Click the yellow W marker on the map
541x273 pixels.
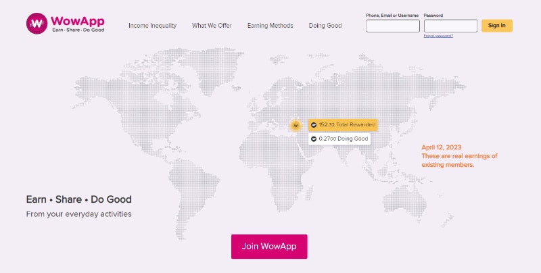pyautogui.click(x=296, y=126)
